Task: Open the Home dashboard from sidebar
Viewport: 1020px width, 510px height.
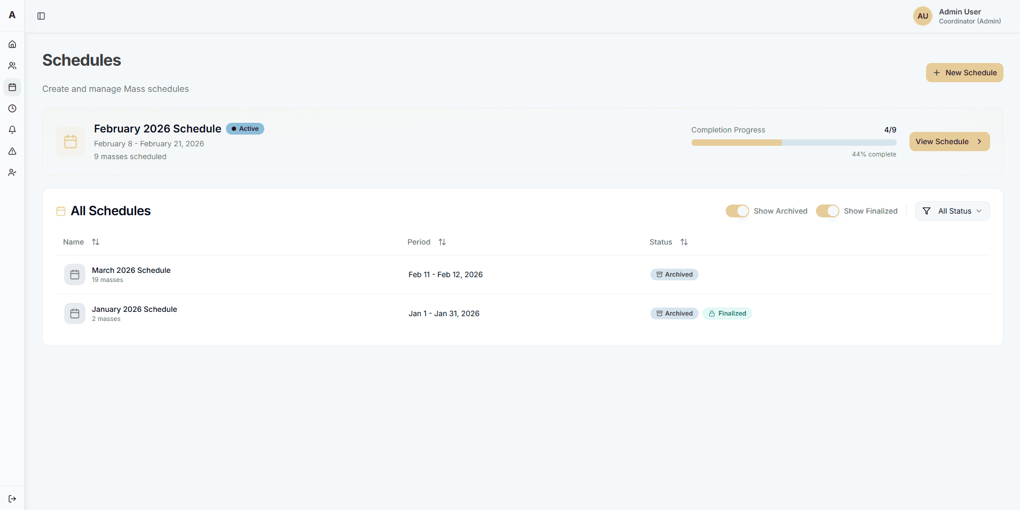Action: point(12,44)
